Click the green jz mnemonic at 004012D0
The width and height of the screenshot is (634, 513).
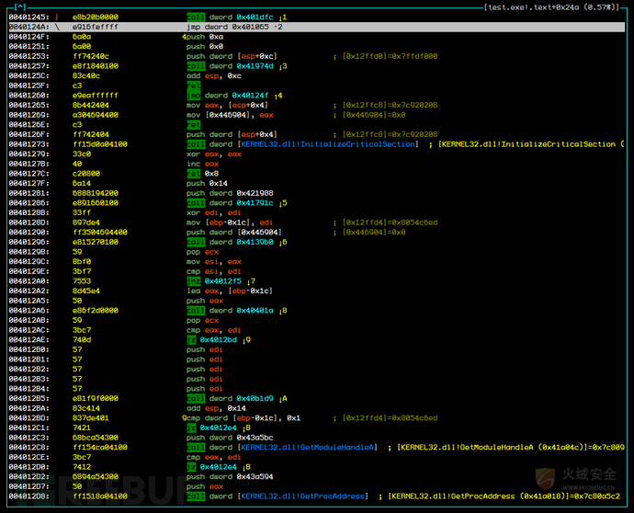click(x=191, y=467)
